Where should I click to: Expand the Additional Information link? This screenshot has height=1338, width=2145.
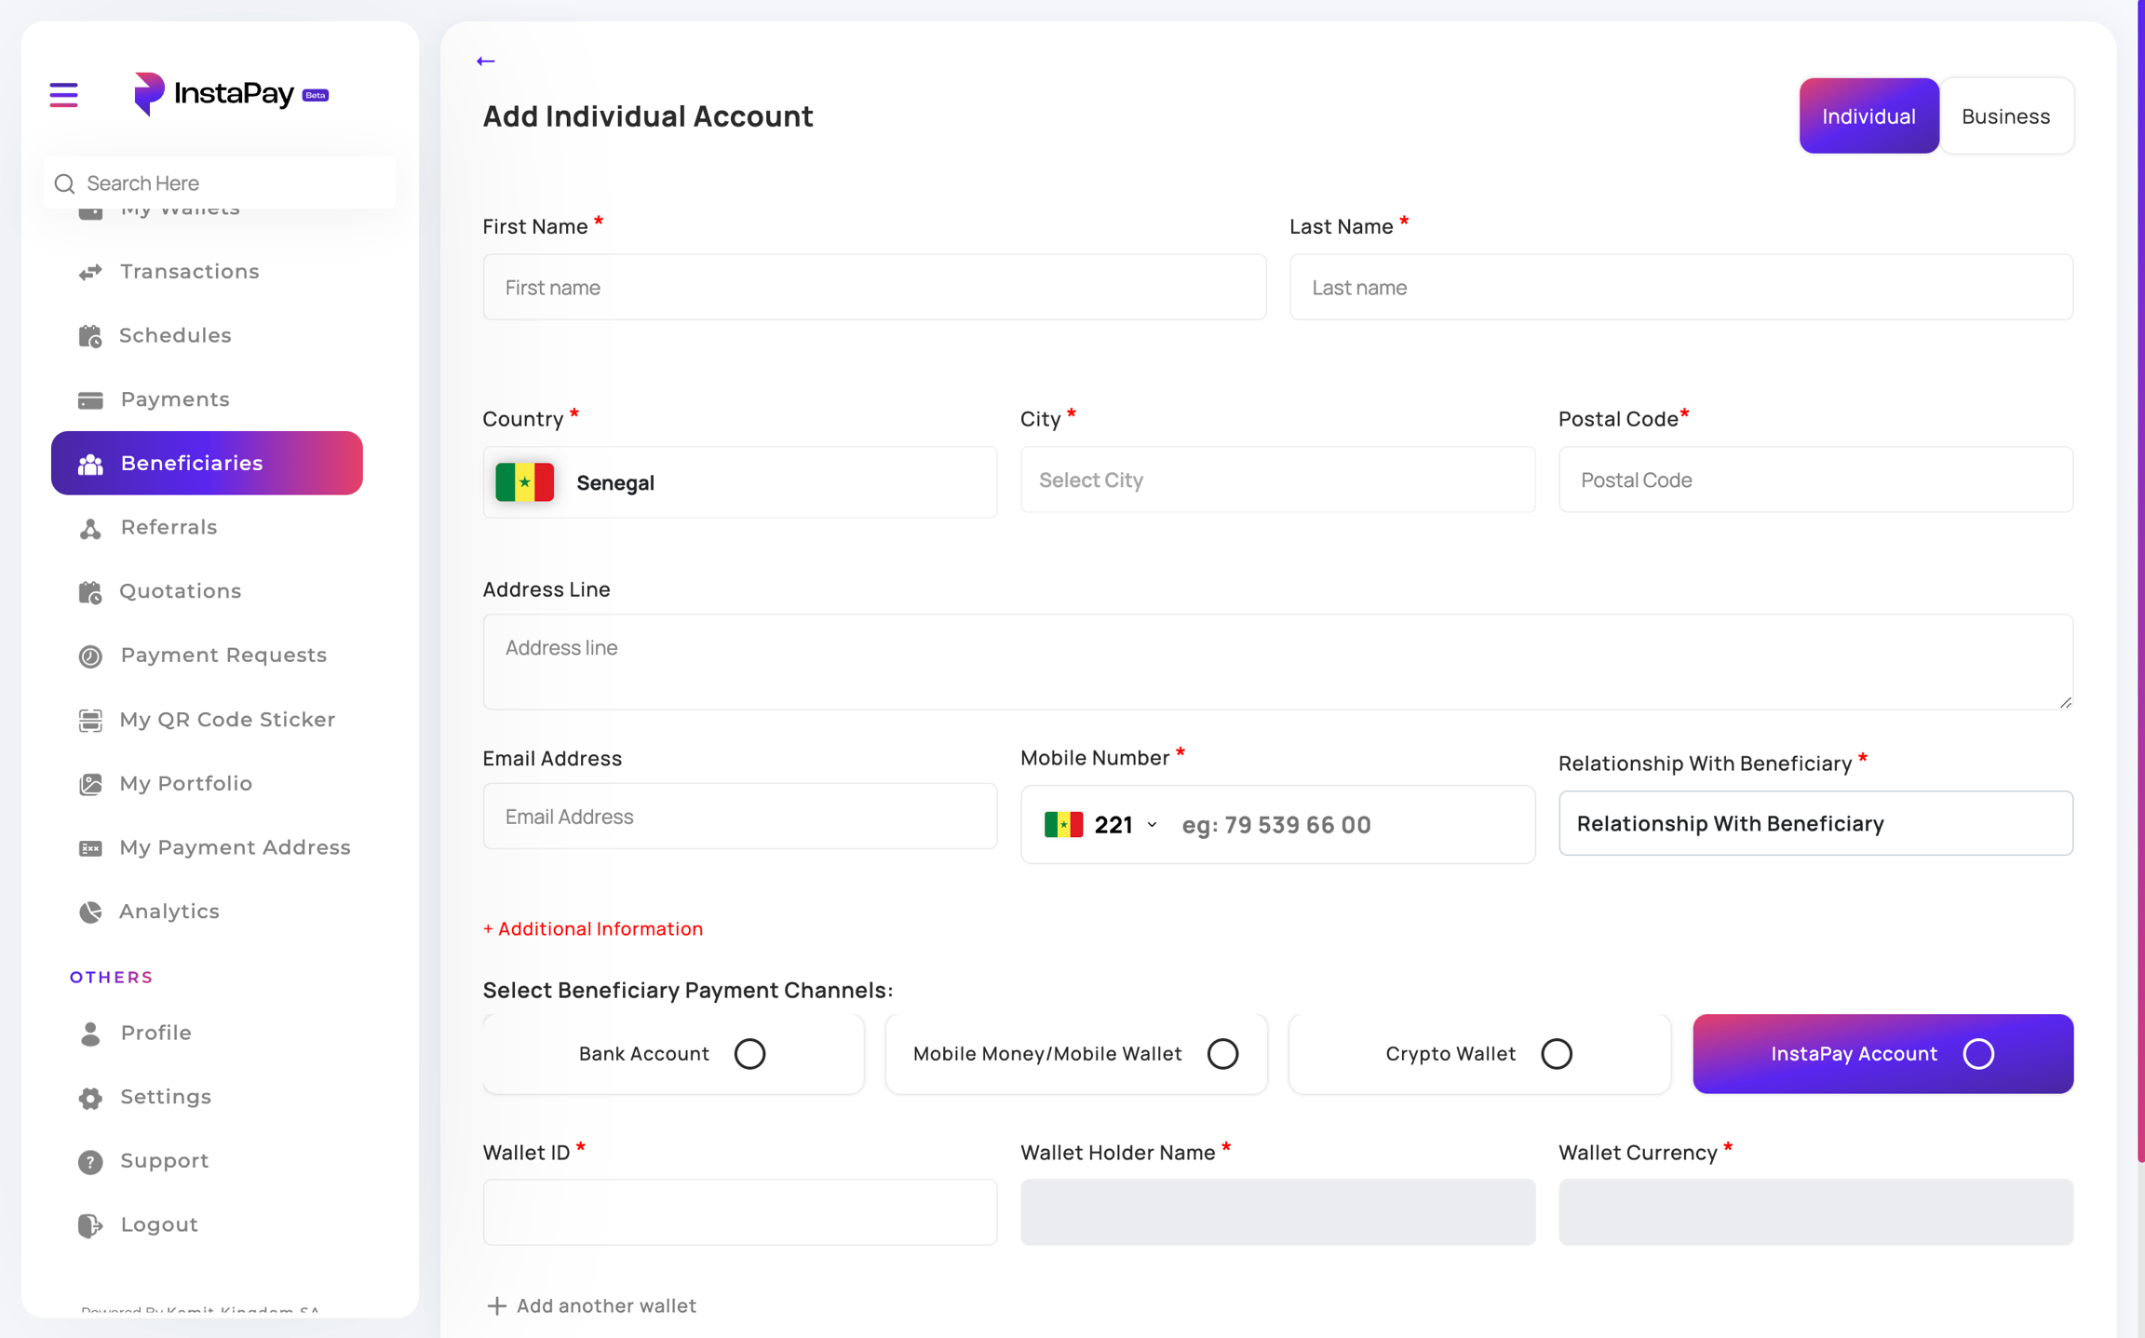593,928
